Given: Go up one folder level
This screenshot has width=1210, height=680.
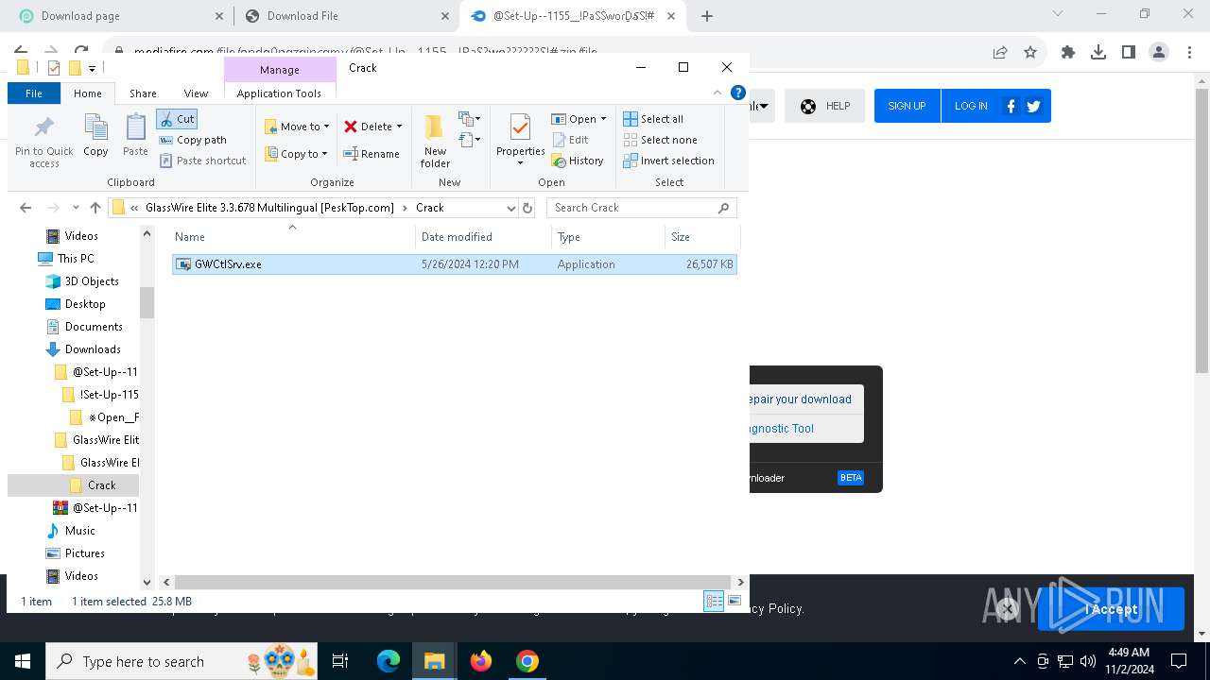Looking at the screenshot, I should coord(95,208).
